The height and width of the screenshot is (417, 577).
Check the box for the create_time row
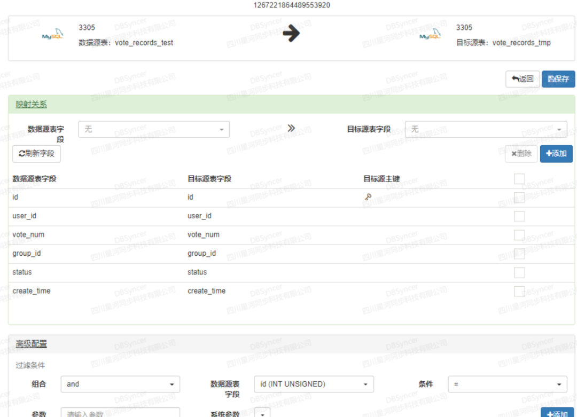click(x=519, y=292)
